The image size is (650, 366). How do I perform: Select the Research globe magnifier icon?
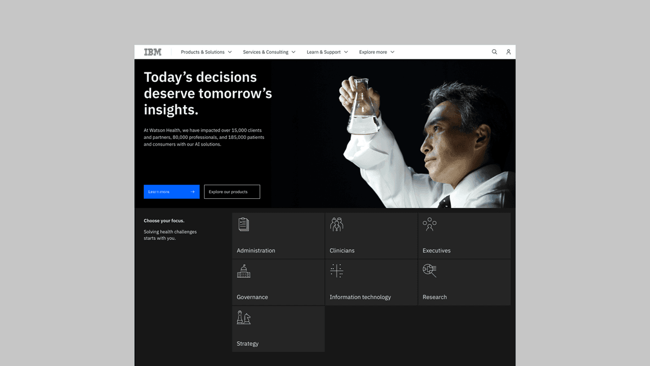[x=429, y=271]
